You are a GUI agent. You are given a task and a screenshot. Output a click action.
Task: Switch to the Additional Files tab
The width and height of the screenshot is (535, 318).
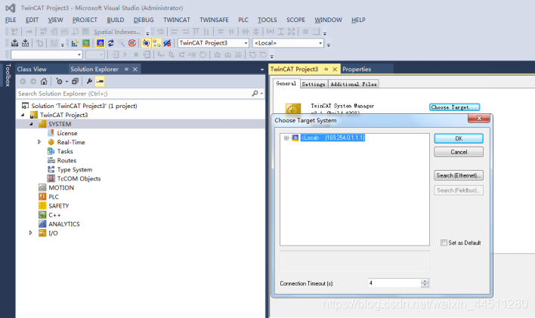pyautogui.click(x=353, y=84)
